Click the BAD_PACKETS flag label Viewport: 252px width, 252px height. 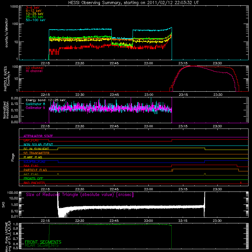pos(34,183)
